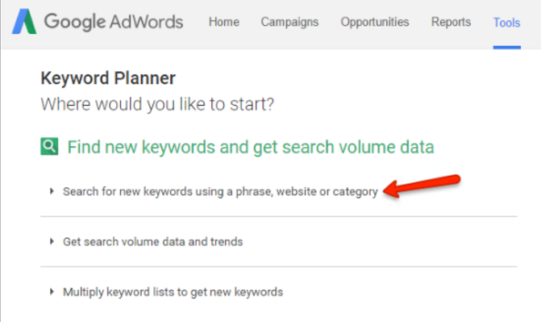The width and height of the screenshot is (541, 322).
Task: Open the Home tab
Action: [224, 22]
